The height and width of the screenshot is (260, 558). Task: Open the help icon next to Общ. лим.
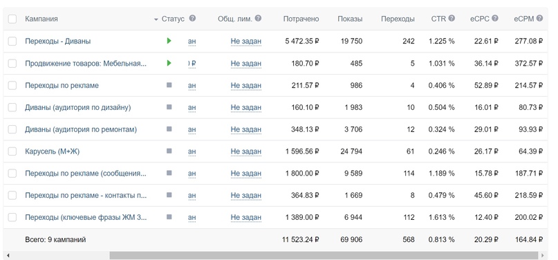point(258,18)
